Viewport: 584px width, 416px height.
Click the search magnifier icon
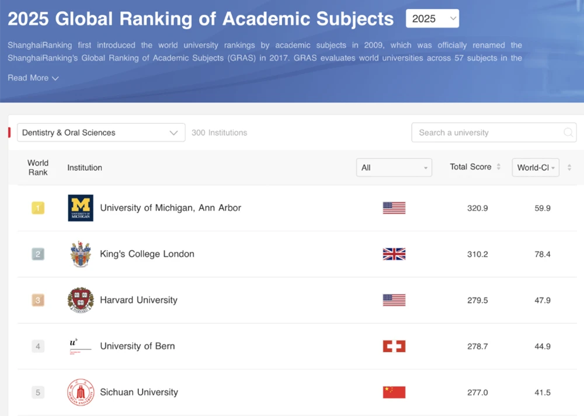567,133
